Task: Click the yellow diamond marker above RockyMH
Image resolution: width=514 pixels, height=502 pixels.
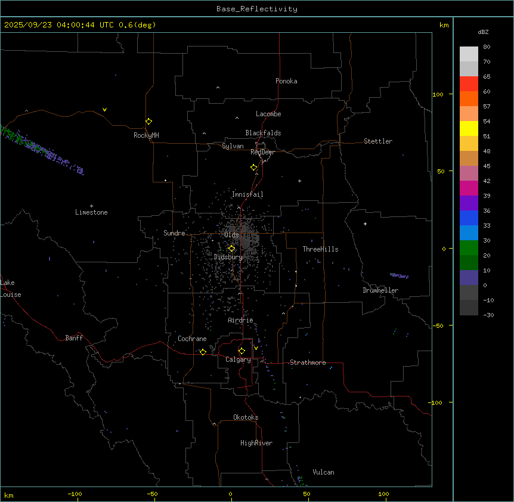Action: tap(148, 121)
